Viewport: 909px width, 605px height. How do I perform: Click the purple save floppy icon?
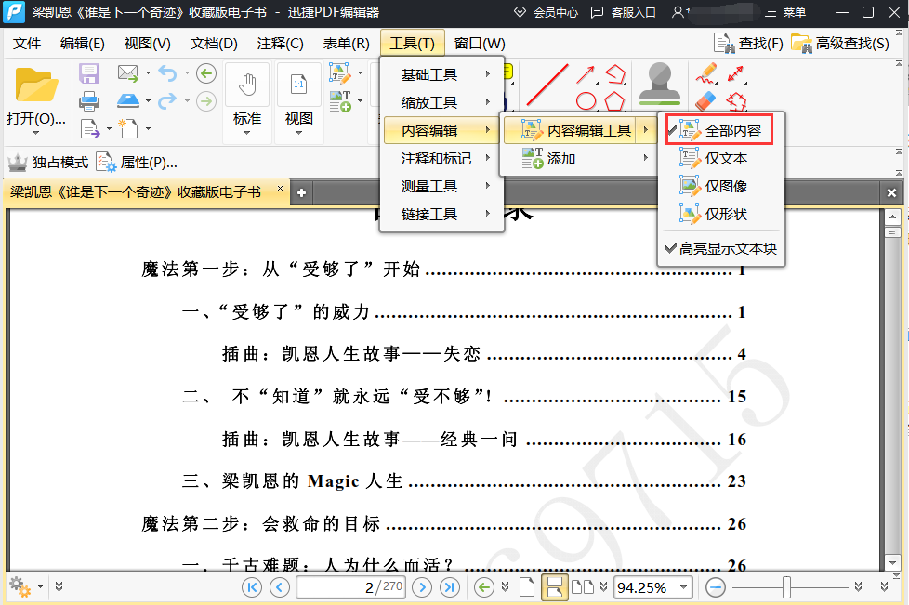(89, 74)
